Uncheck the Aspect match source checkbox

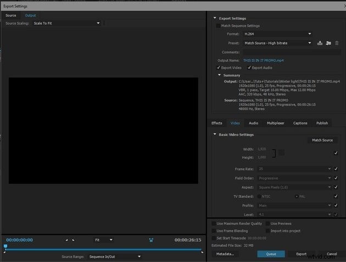coord(336,187)
